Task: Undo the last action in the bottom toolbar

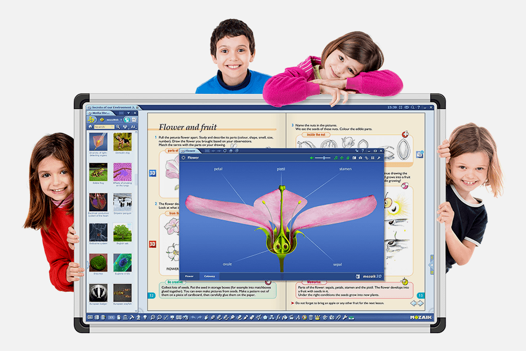Action: click(193, 317)
